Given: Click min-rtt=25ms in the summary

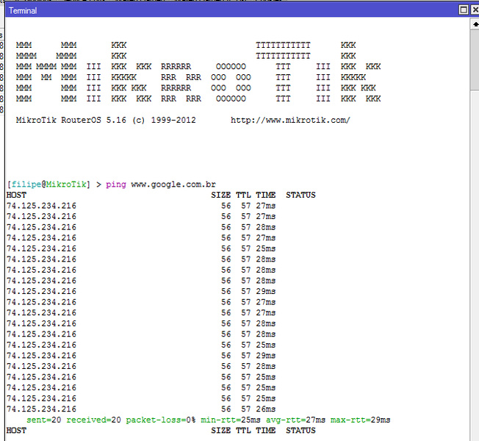Looking at the screenshot, I should point(231,420).
